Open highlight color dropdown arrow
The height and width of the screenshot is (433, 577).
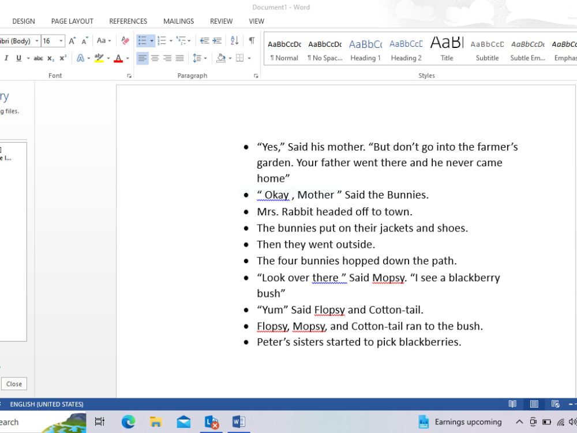(108, 58)
